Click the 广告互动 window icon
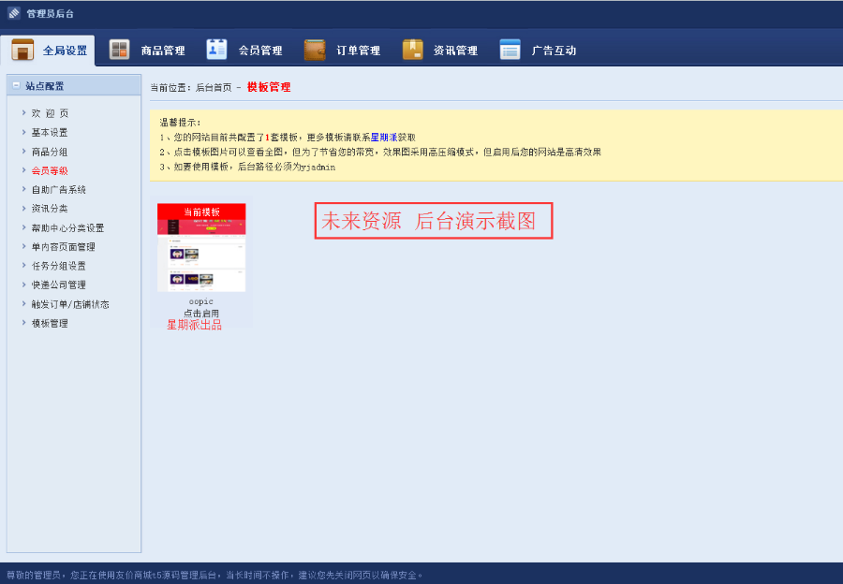This screenshot has height=584, width=843. pyautogui.click(x=510, y=50)
